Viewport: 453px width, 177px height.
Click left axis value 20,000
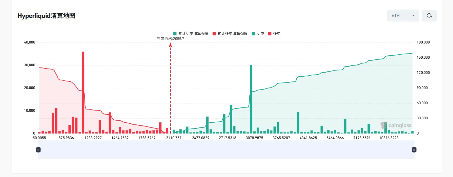click(x=30, y=88)
